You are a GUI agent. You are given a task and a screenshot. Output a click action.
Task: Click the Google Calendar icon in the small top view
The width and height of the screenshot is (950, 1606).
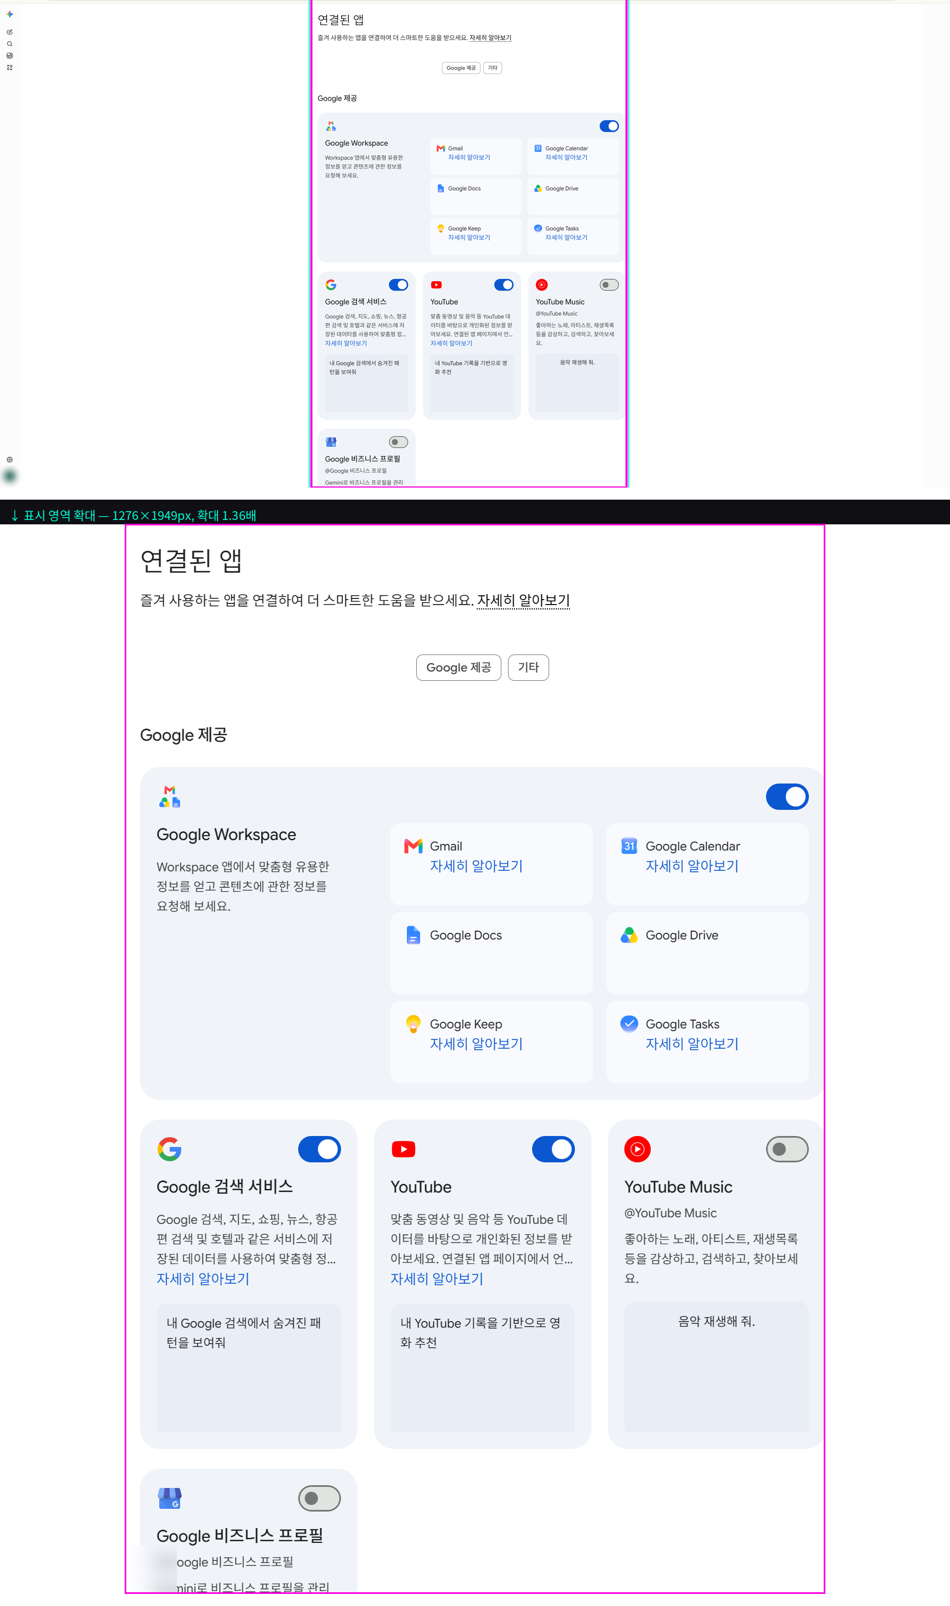coord(538,148)
